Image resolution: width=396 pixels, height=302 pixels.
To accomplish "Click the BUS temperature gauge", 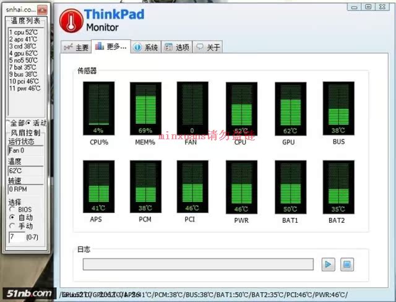I will coord(338,108).
